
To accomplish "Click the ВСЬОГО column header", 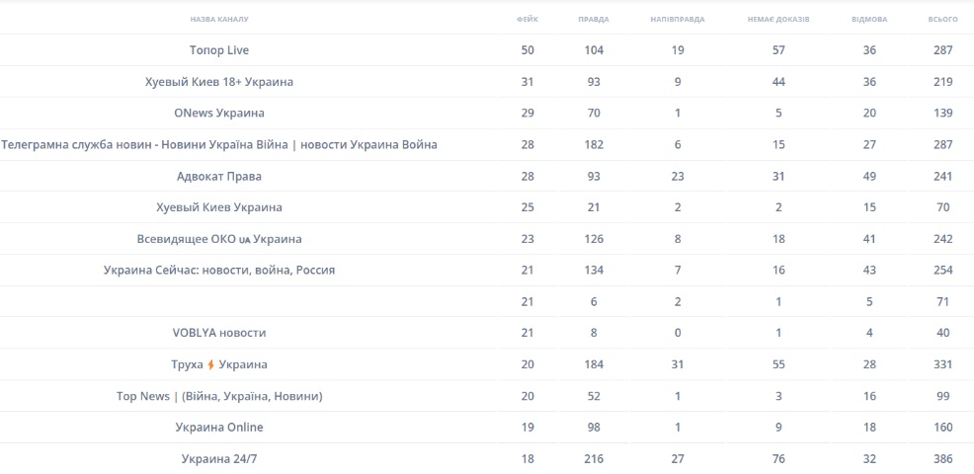I will 943,19.
